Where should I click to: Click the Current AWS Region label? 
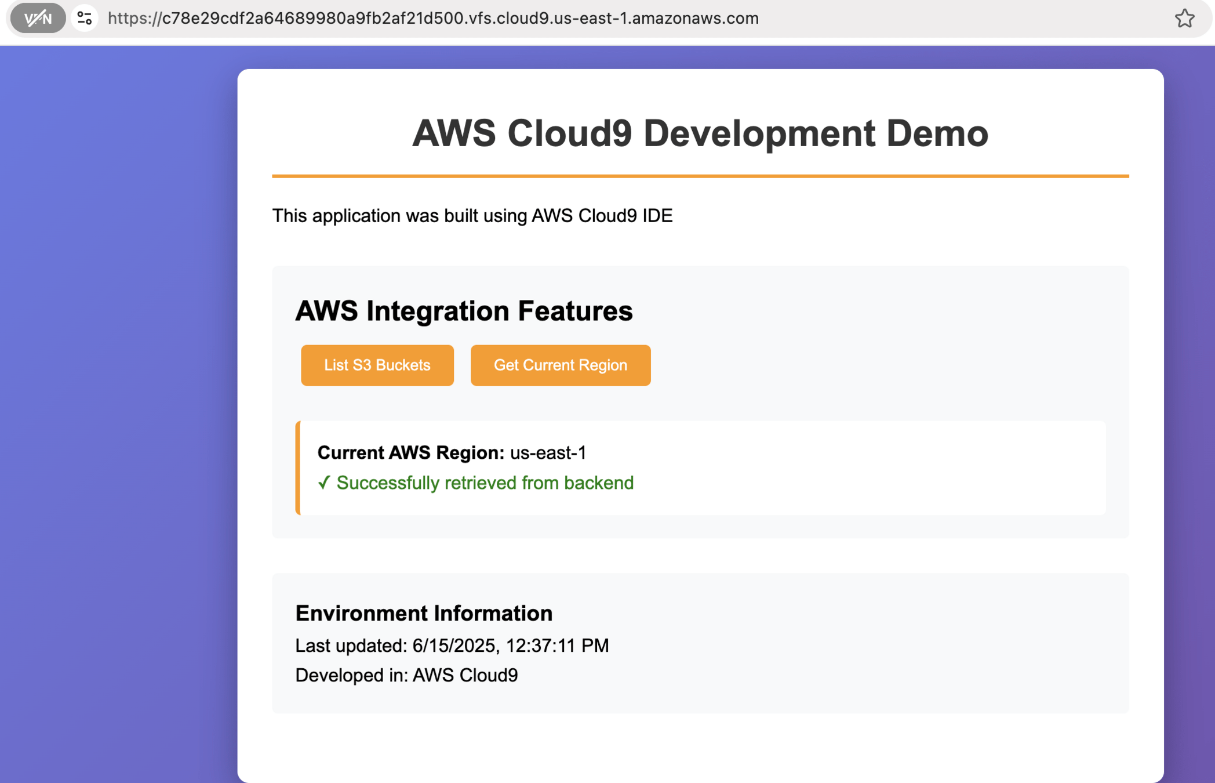coord(410,452)
